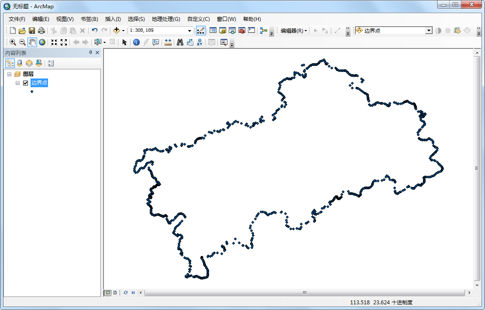Open the Find tool
Image resolution: width=485 pixels, height=310 pixels.
point(179,42)
